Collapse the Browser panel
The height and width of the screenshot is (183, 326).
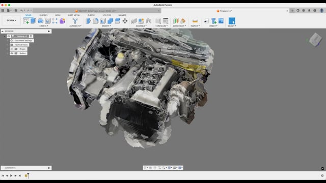tap(3, 31)
